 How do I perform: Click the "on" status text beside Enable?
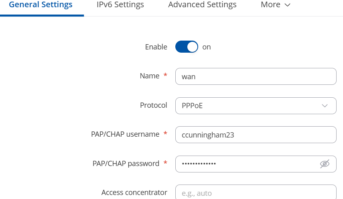coord(207,47)
